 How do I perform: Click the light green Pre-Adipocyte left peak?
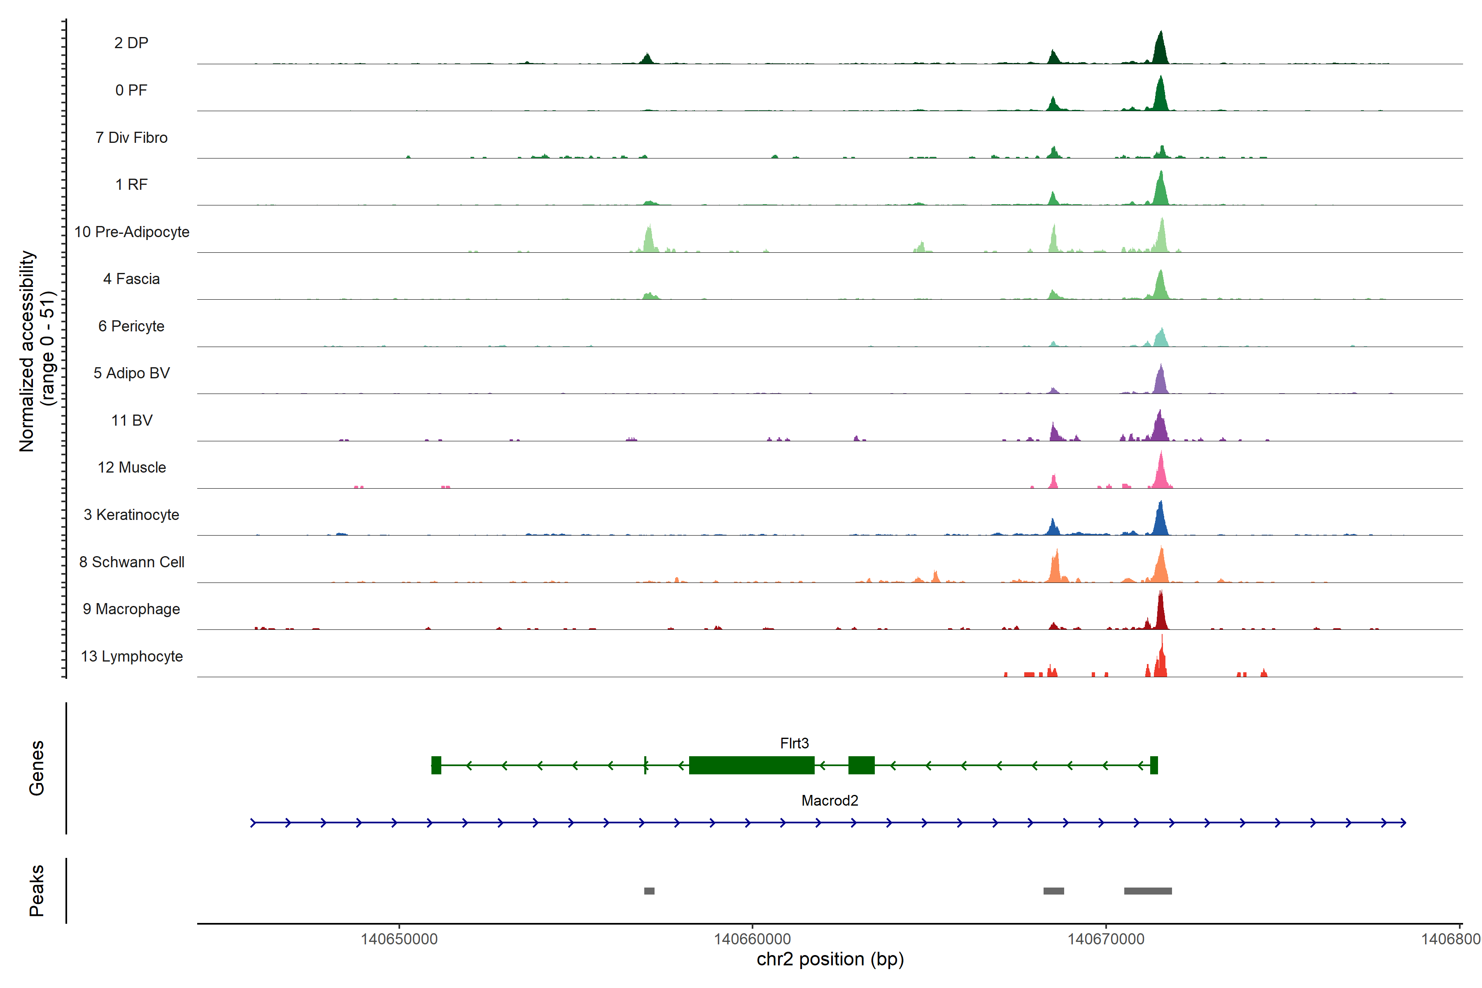click(x=648, y=240)
